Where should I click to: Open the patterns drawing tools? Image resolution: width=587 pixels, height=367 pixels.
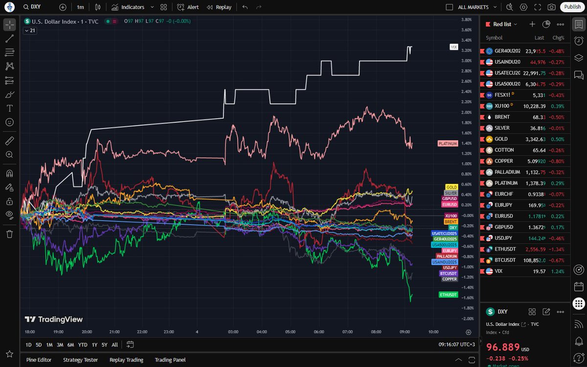coord(10,66)
